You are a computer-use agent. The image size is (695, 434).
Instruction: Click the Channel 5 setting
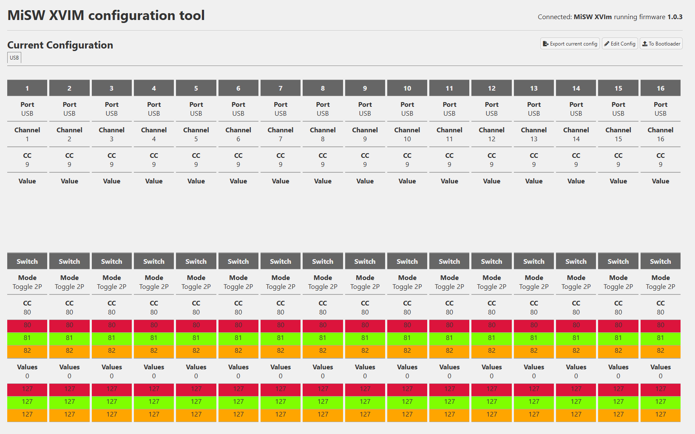point(196,134)
